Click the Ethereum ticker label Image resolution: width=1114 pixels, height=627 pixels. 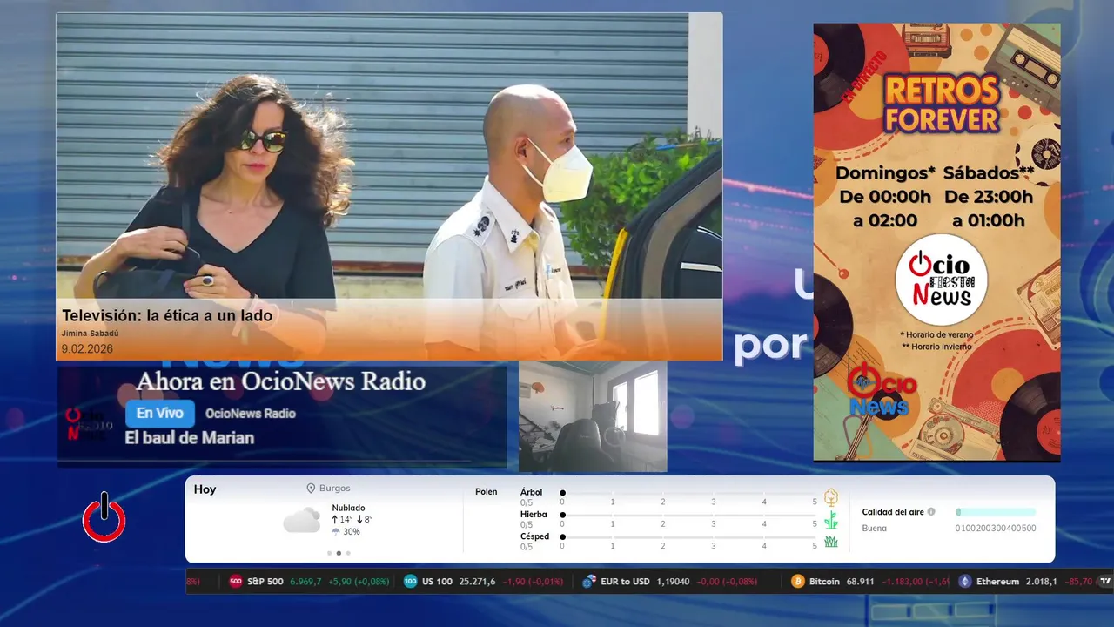point(997,582)
